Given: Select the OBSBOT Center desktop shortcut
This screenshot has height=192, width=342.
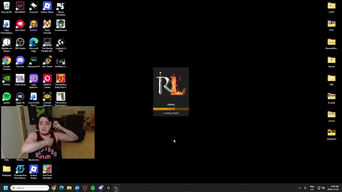Looking at the screenshot, I should [x=47, y=81].
